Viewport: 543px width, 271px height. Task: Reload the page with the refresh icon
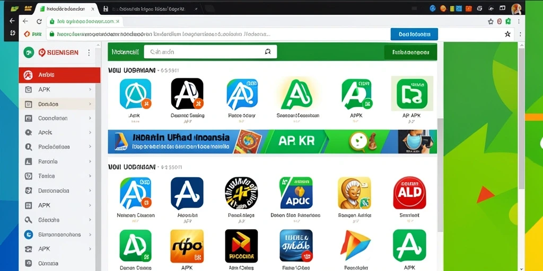tap(39, 21)
